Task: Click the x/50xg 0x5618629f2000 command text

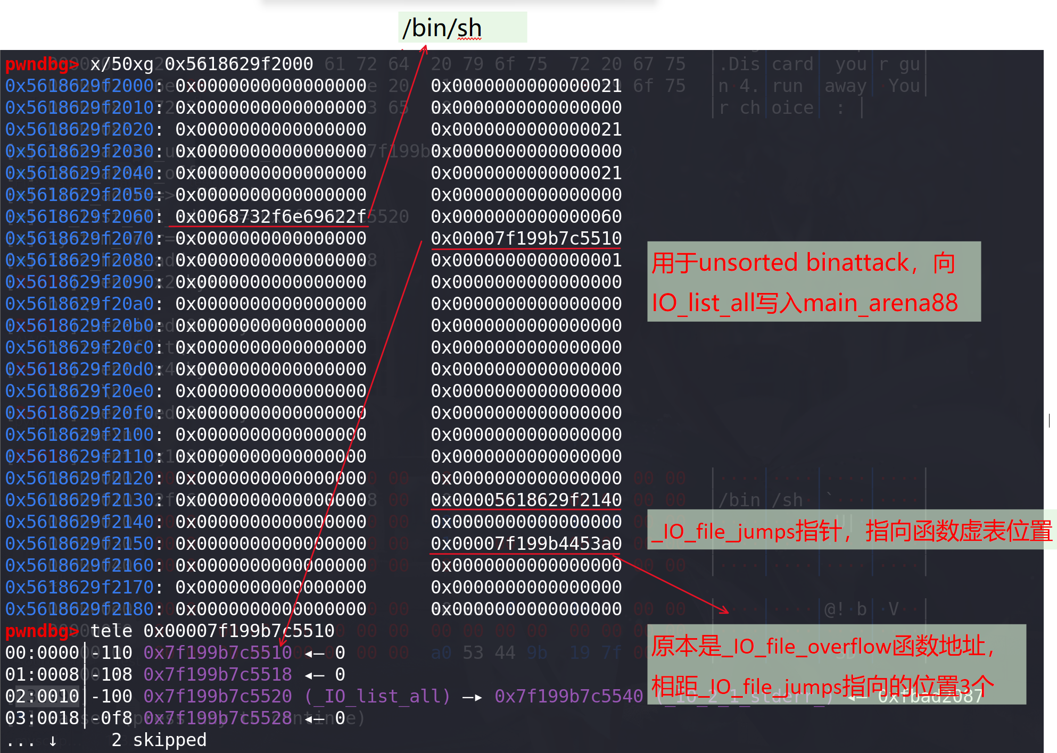Action: (202, 64)
